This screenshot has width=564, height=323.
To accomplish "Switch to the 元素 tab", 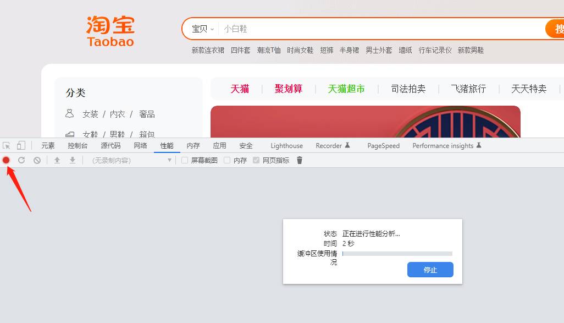I will (x=48, y=145).
